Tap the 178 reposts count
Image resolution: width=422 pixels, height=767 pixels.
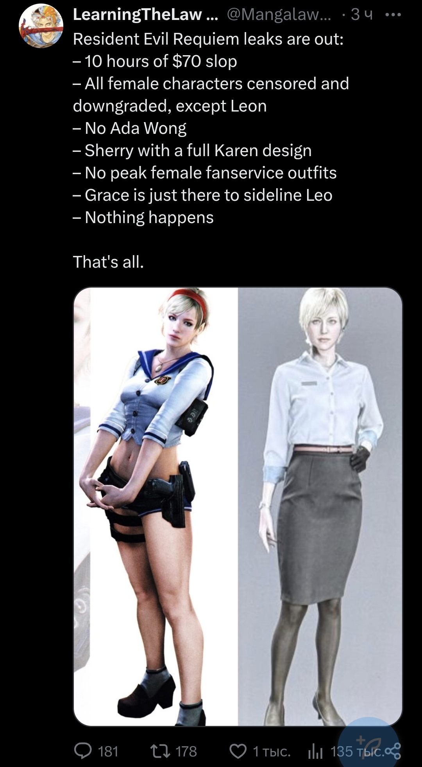point(186,751)
